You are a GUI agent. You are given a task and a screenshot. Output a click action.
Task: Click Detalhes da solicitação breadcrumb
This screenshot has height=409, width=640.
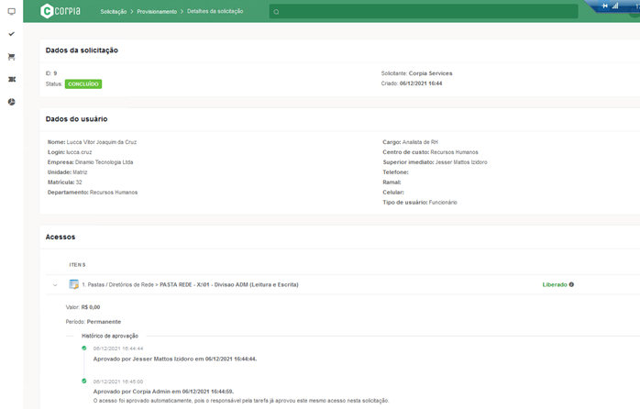point(215,12)
